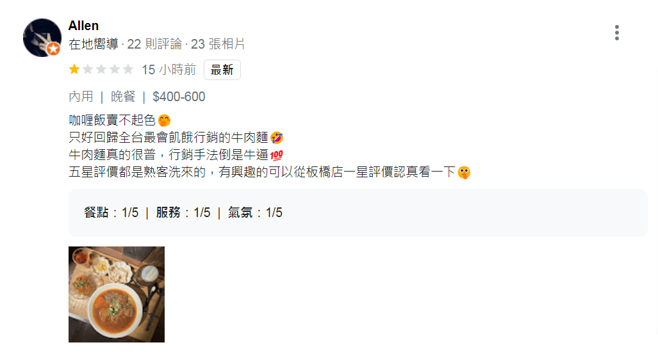Click the surprised emoji at review end
The height and width of the screenshot is (354, 658).
pos(464,172)
